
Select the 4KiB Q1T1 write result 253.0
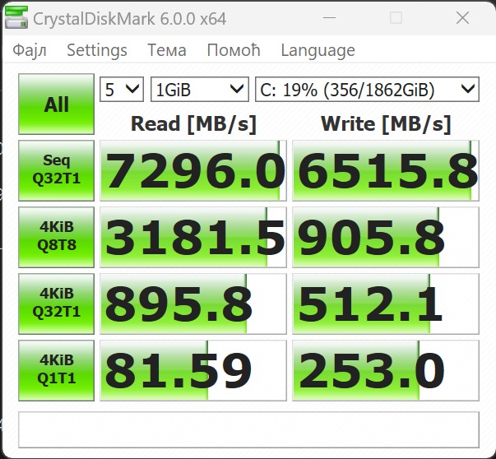click(x=386, y=370)
